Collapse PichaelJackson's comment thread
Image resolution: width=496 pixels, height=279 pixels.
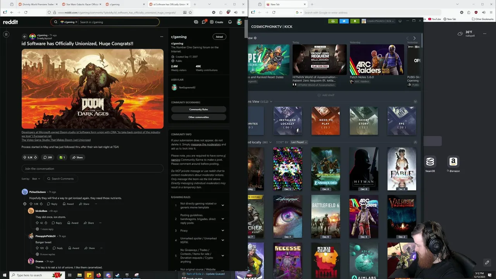25,204
